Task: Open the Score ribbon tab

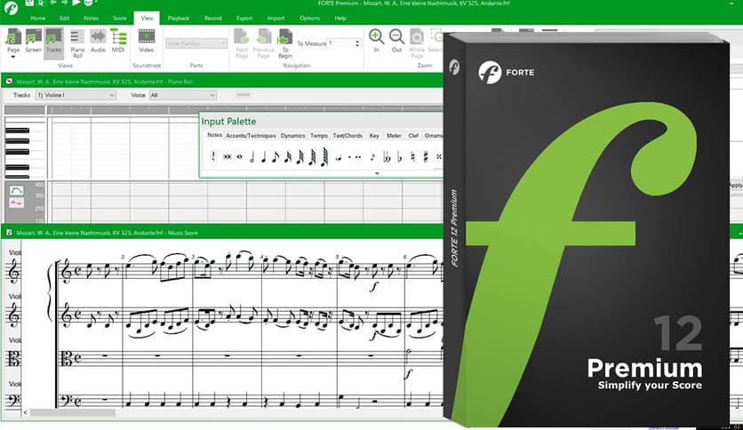Action: coord(120,18)
